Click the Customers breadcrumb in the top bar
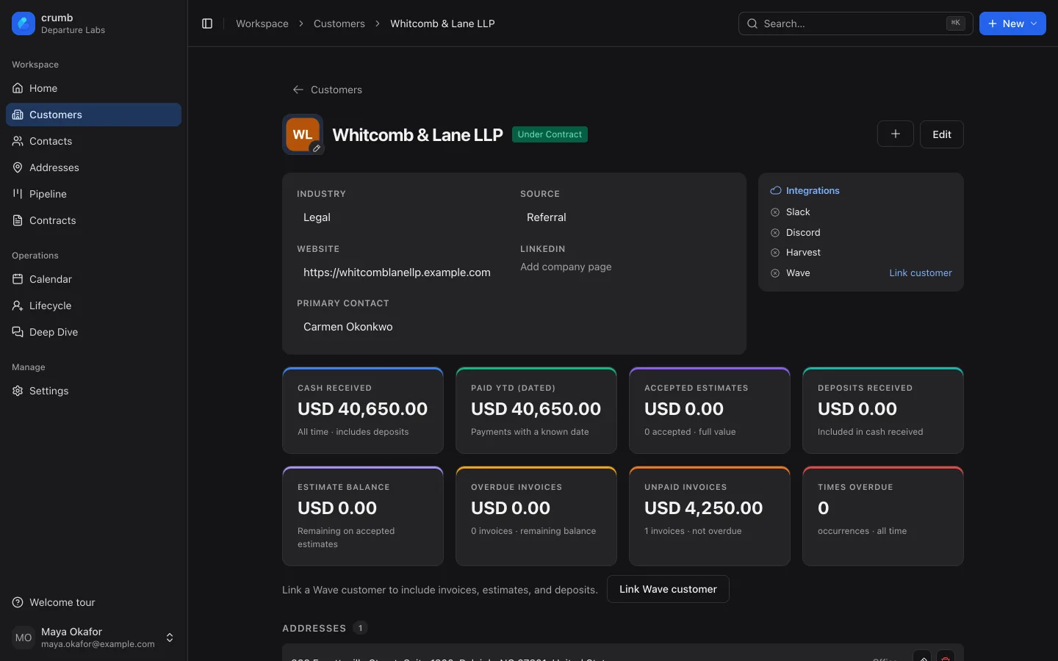 pyautogui.click(x=339, y=24)
